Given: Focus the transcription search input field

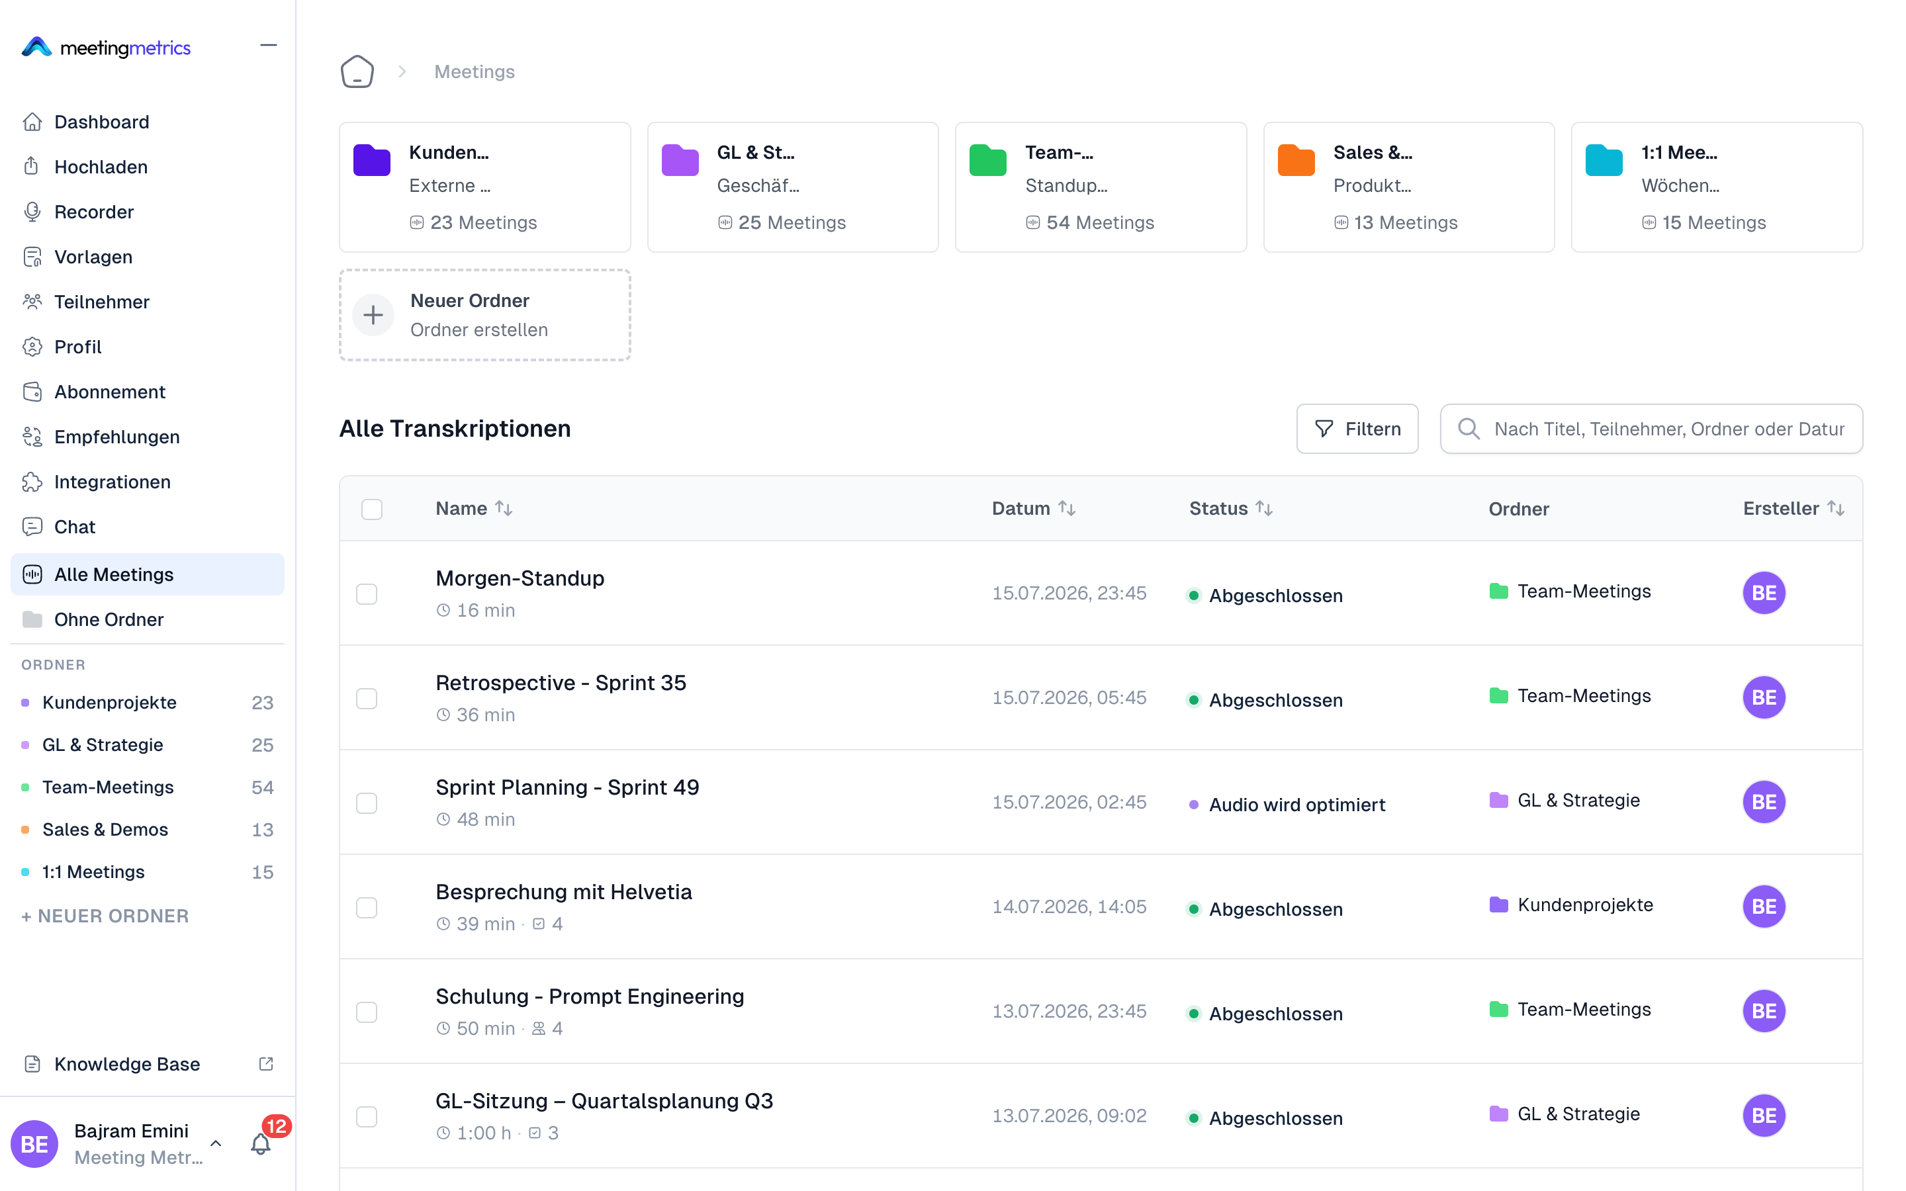Looking at the screenshot, I should pyautogui.click(x=1651, y=429).
